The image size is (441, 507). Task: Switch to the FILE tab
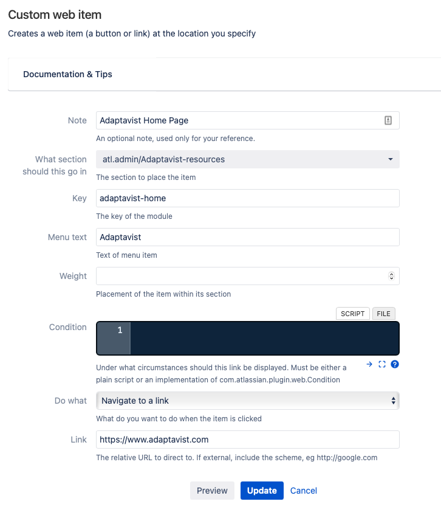(x=383, y=314)
